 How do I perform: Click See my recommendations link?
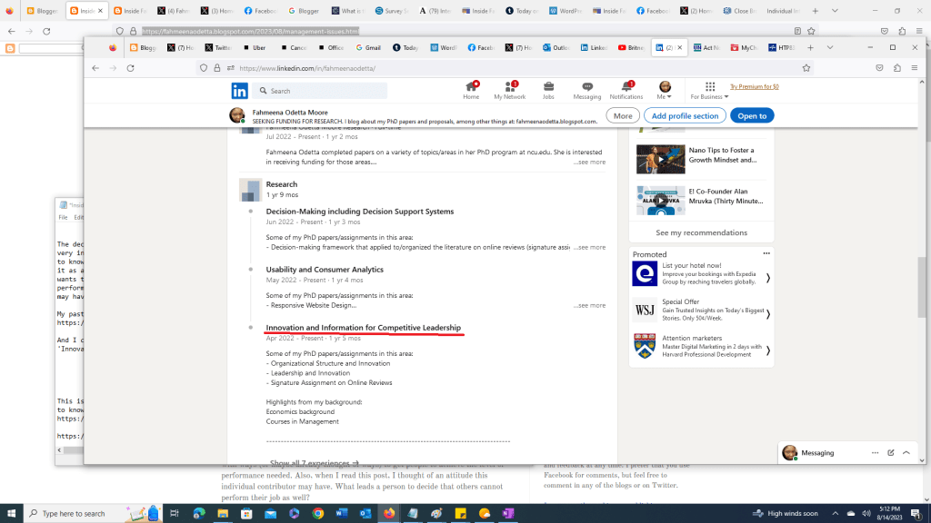[700, 232]
